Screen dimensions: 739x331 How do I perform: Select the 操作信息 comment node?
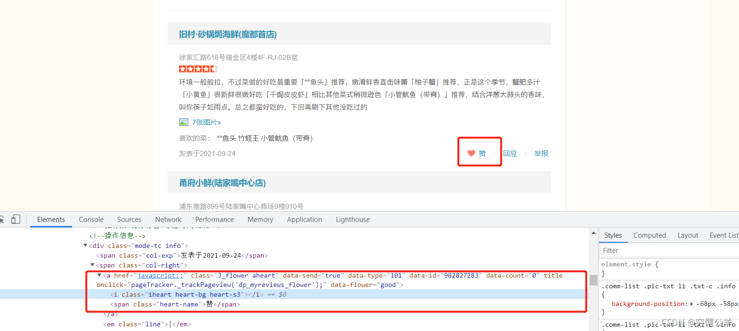[x=117, y=236]
